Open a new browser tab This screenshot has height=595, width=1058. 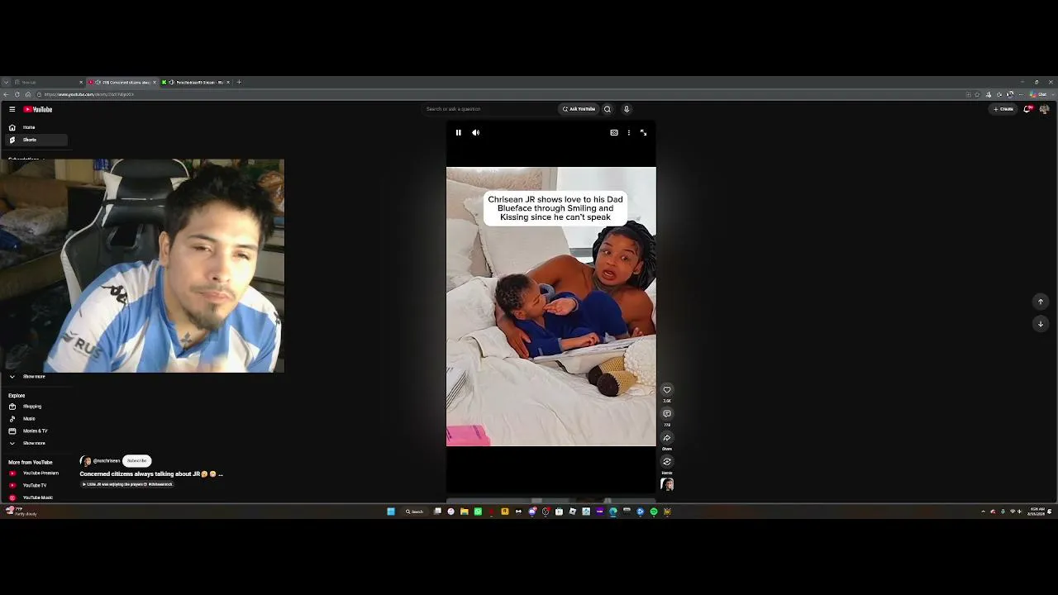pos(239,83)
